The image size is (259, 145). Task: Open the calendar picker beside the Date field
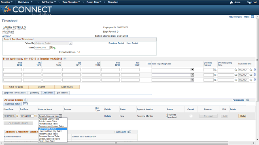51,48
